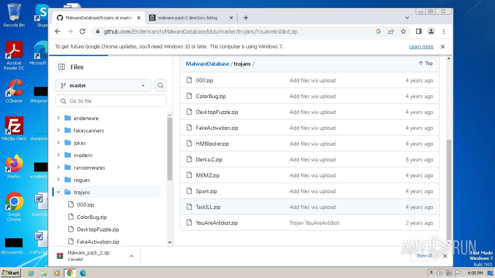Open MEMZ.zip in the file list

click(208, 175)
